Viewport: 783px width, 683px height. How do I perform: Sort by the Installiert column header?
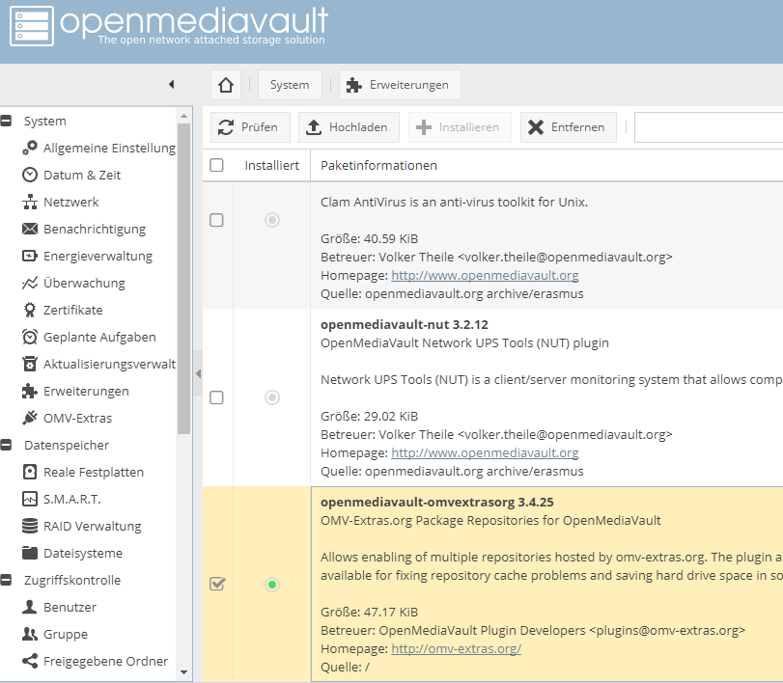click(271, 165)
